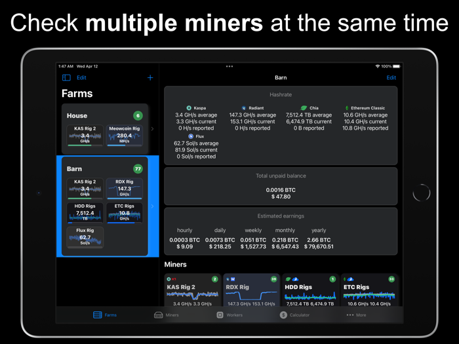Click hourly earnings 0.0003 BTC
The image size is (459, 344).
(184, 240)
